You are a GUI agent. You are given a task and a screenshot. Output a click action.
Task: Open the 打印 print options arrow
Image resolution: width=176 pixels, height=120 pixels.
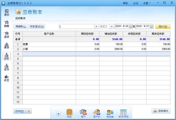point(29,111)
